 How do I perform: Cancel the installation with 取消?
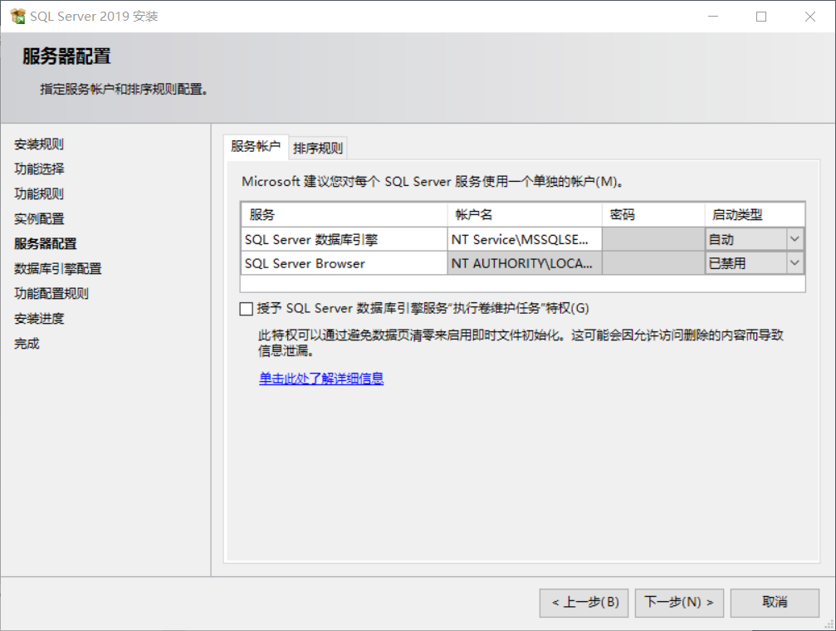point(775,603)
